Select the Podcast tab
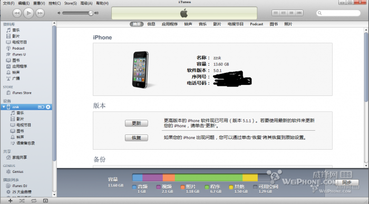The image size is (369, 204). click(x=257, y=24)
